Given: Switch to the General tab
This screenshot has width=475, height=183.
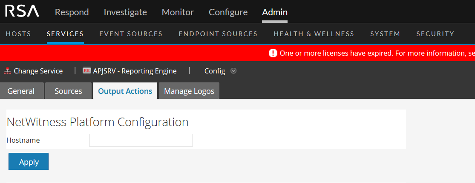Looking at the screenshot, I should 21,91.
